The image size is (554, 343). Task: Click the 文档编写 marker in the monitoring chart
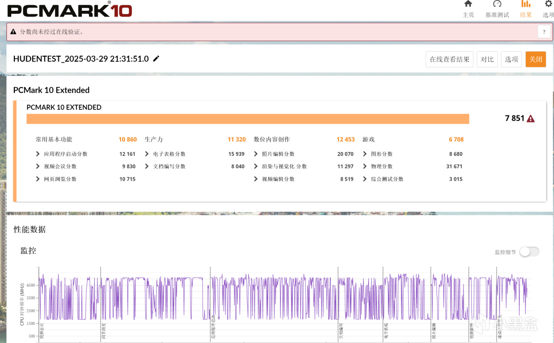tap(341, 330)
